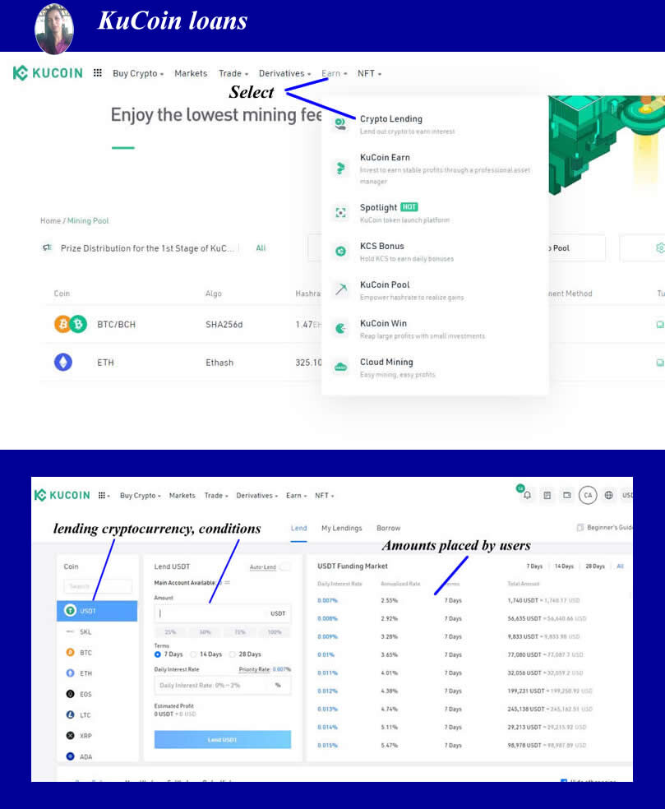Click the Lend USDT submit button
665x809 pixels.
(223, 739)
